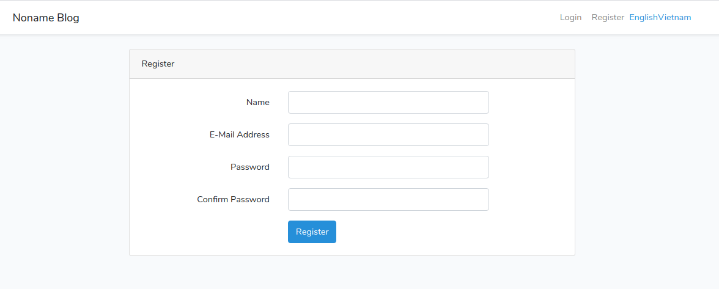Open Register in the top navigation
This screenshot has width=719, height=289.
tap(608, 18)
